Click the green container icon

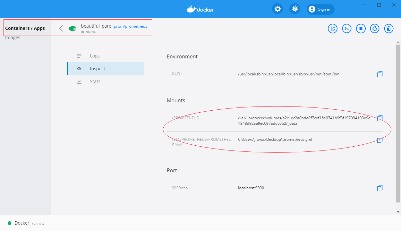(73, 29)
